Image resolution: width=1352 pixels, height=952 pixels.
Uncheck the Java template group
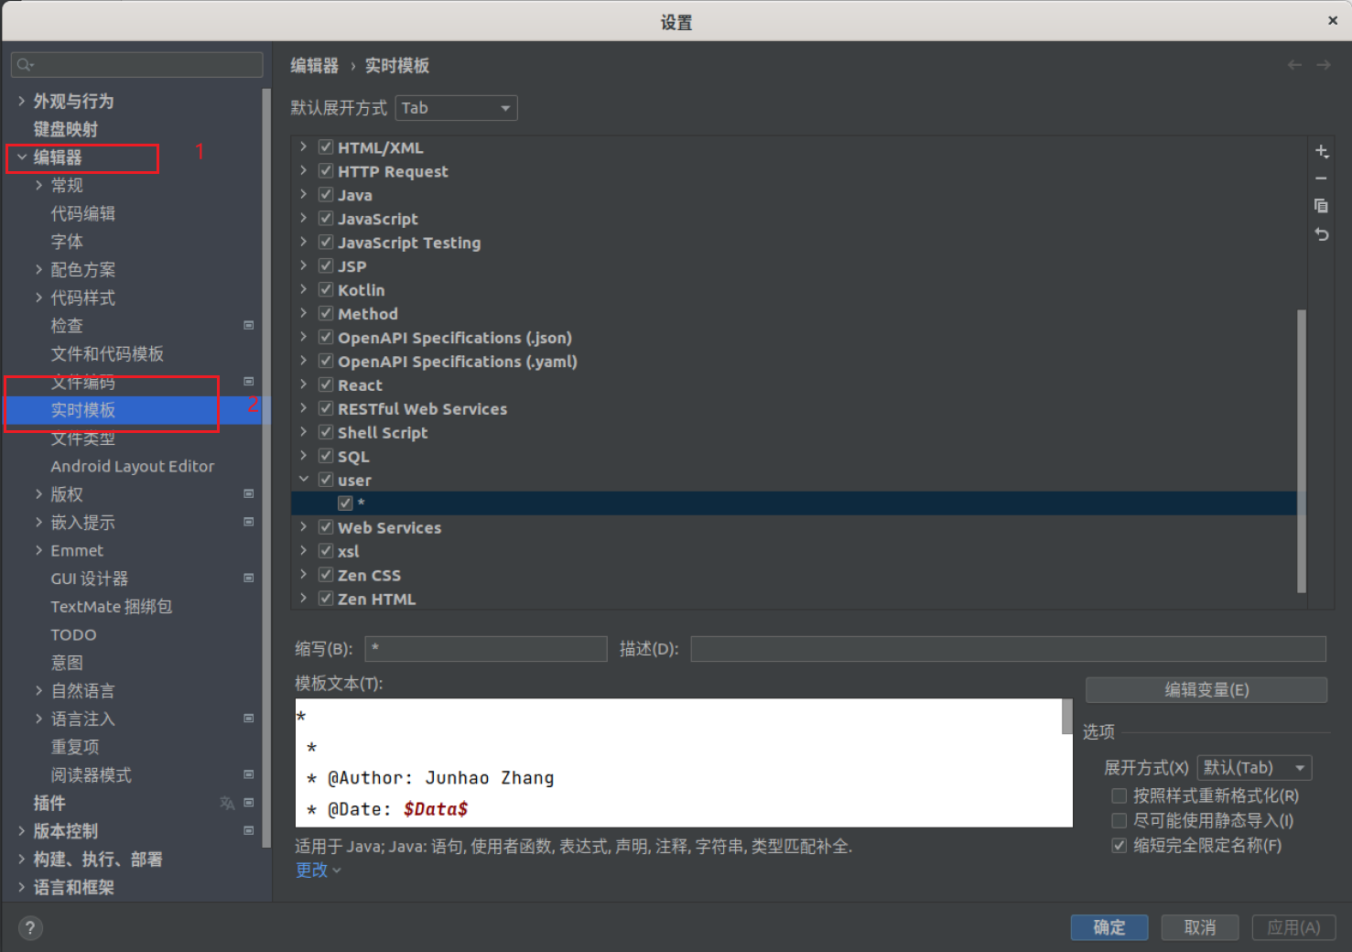tap(326, 194)
